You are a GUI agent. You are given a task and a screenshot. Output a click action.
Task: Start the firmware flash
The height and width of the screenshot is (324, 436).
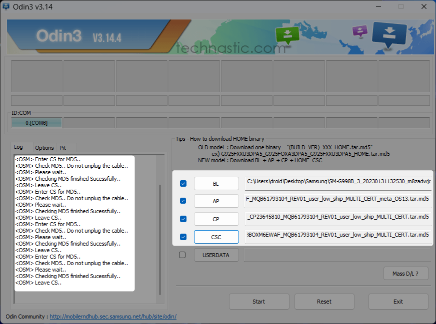click(x=259, y=302)
